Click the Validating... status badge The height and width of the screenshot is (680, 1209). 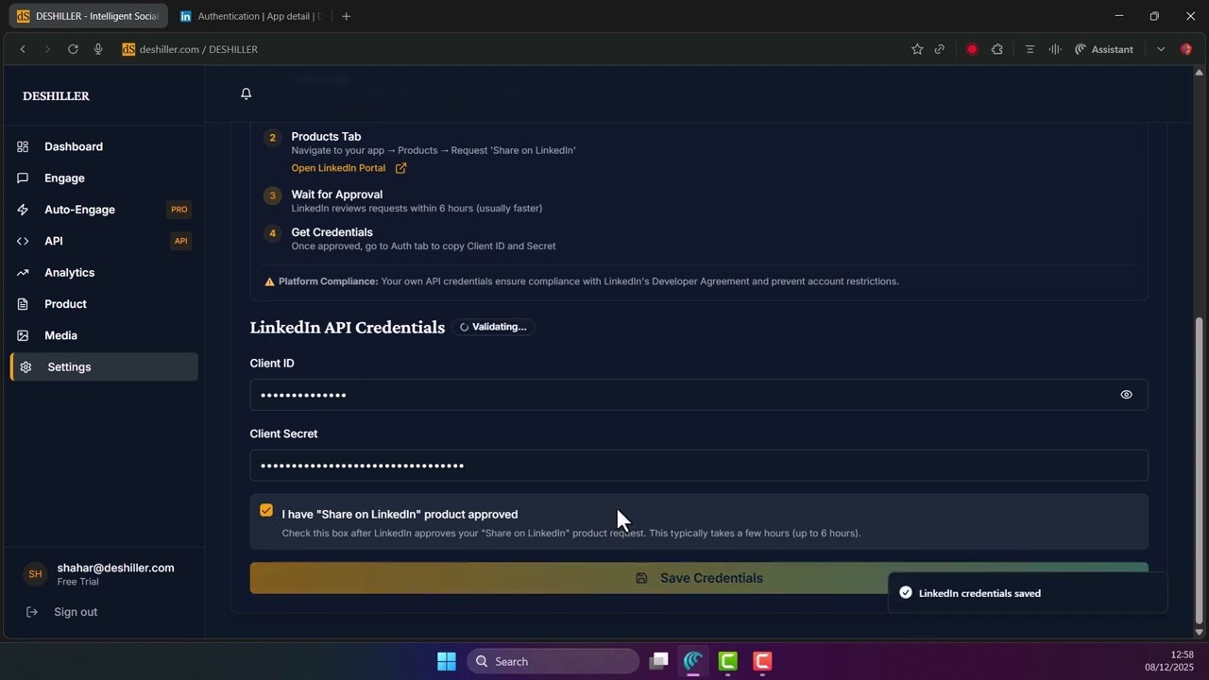493,327
